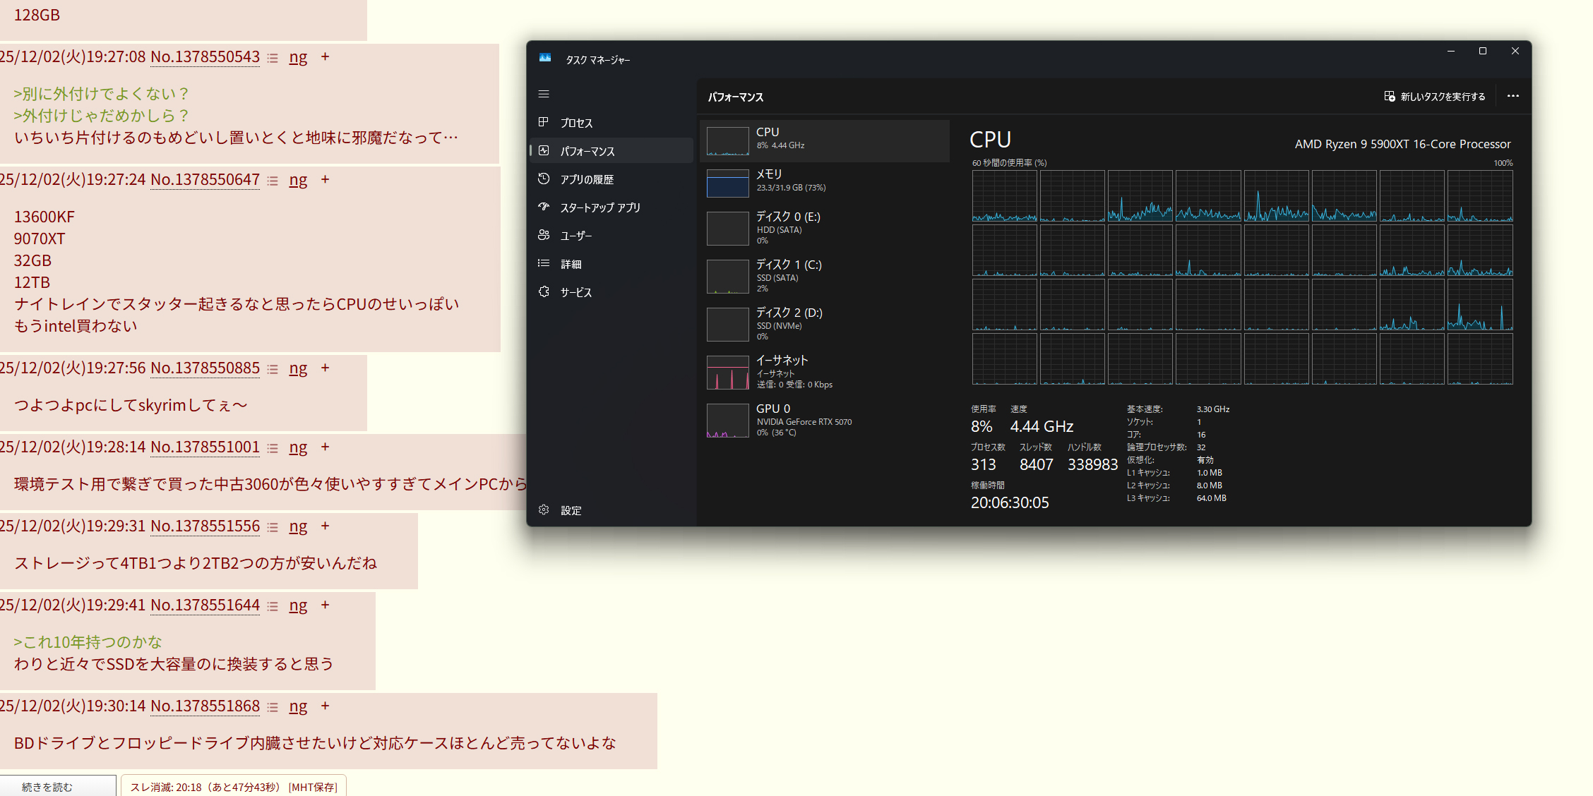Click the 続きを読む button
Image resolution: width=1593 pixels, height=796 pixels.
[x=47, y=787]
